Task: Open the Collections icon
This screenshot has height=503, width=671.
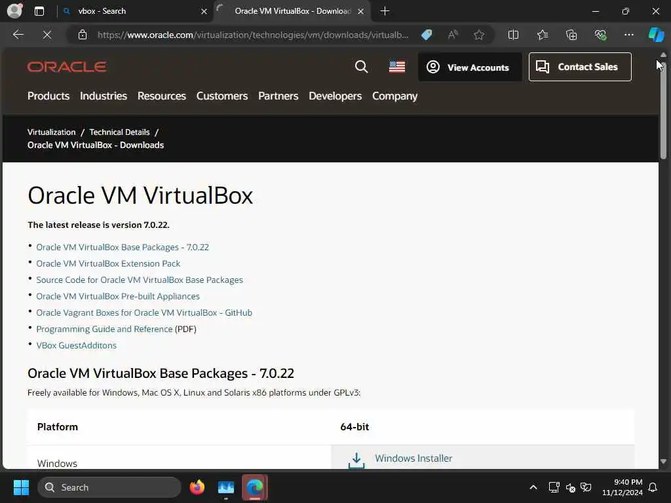Action: pyautogui.click(x=571, y=35)
